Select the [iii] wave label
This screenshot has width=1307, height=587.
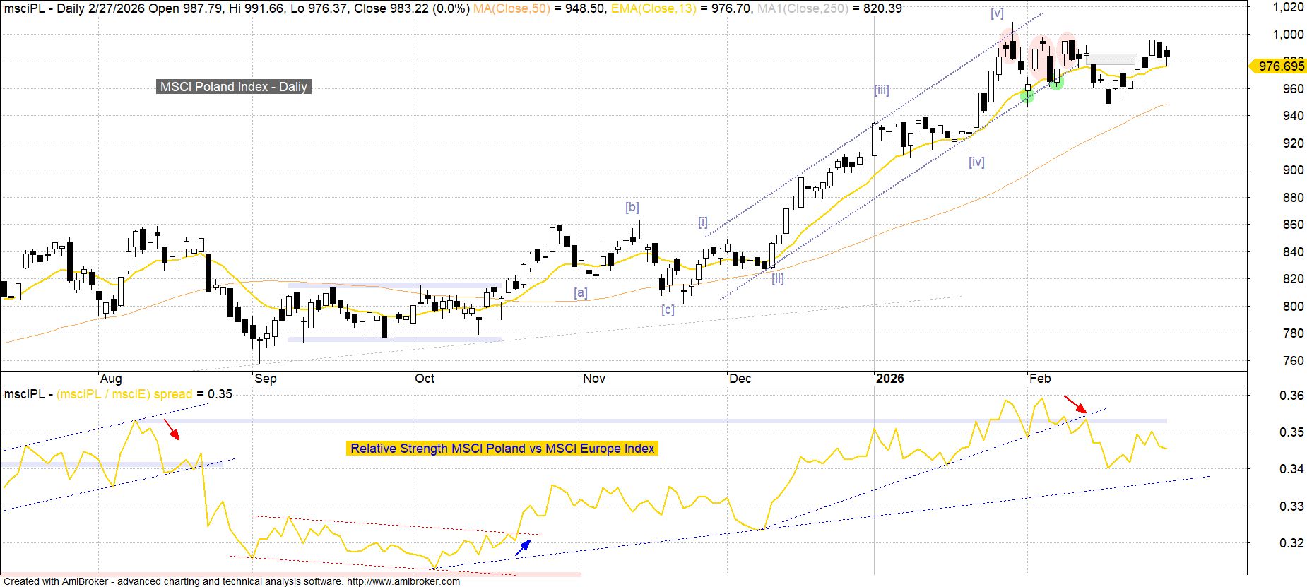click(x=881, y=90)
